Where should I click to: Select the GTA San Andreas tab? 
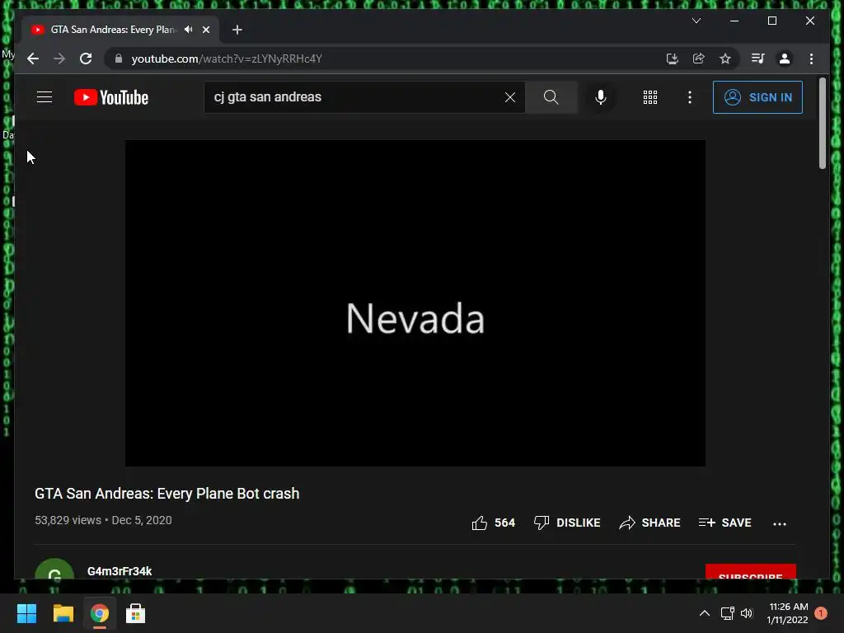tap(112, 30)
